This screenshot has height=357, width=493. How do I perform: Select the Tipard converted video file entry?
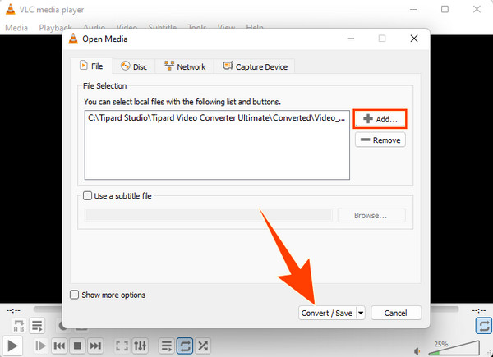217,118
